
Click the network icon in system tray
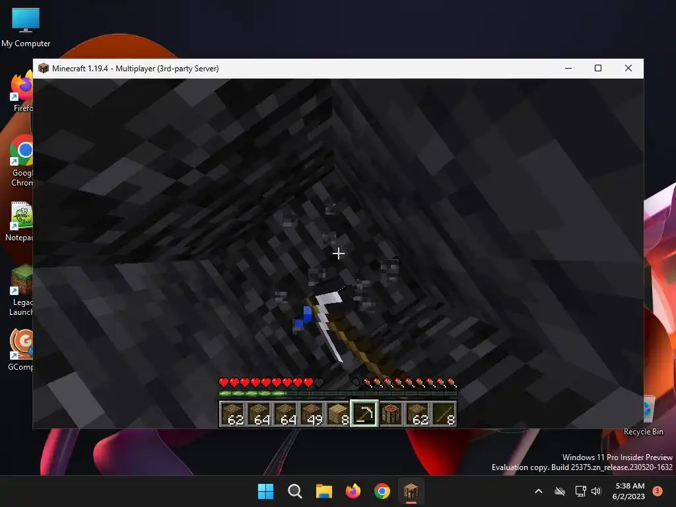point(580,491)
